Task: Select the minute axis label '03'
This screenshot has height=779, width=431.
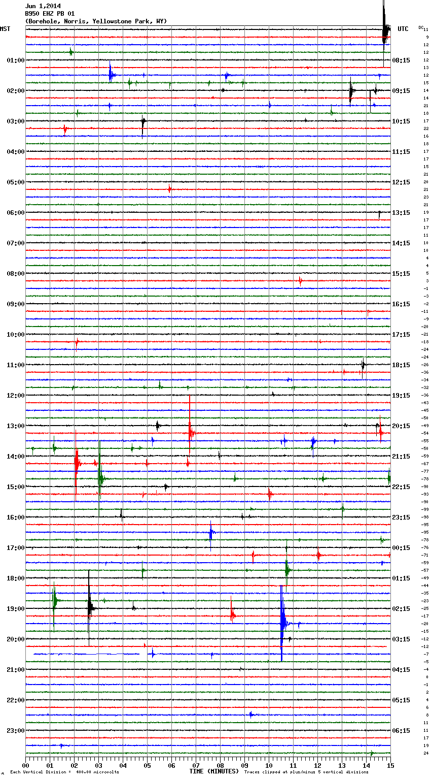Action: pos(98,765)
